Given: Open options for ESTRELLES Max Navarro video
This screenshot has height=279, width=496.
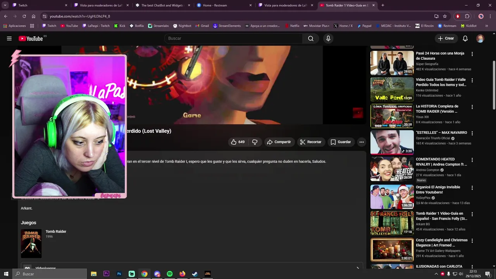Looking at the screenshot, I should 472,133.
